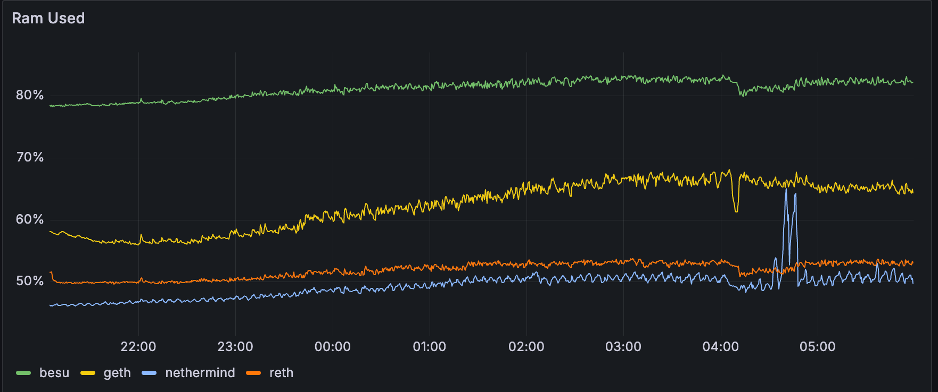Click the orange reth legend color swatch
Image resolution: width=938 pixels, height=392 pixels.
(x=253, y=373)
